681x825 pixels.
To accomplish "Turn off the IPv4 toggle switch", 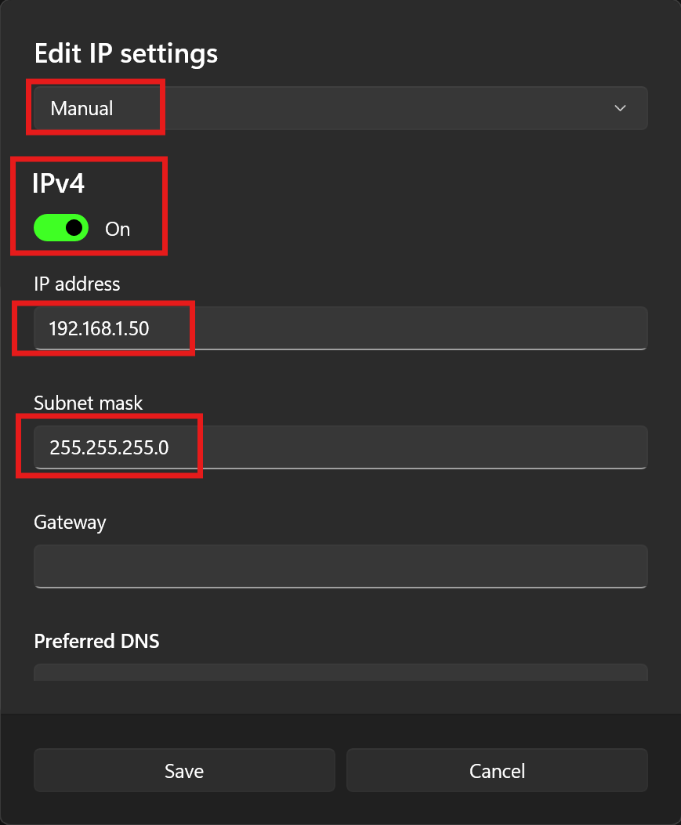I will click(61, 228).
